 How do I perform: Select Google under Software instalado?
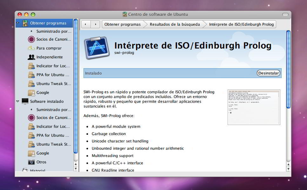(43, 153)
